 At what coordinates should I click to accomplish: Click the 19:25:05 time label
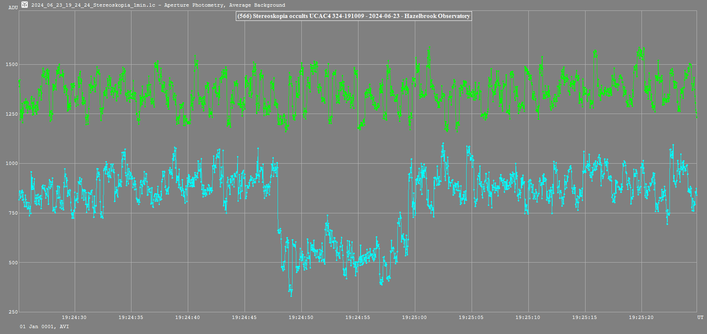click(x=471, y=317)
